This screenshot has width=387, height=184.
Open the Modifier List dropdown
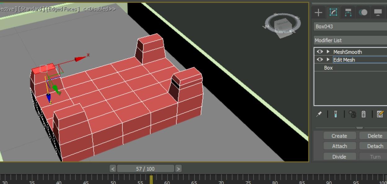[x=350, y=40]
